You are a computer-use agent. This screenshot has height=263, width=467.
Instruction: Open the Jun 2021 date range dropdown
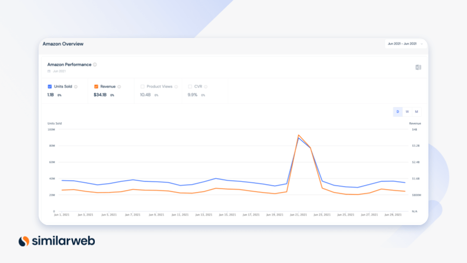[x=405, y=44]
